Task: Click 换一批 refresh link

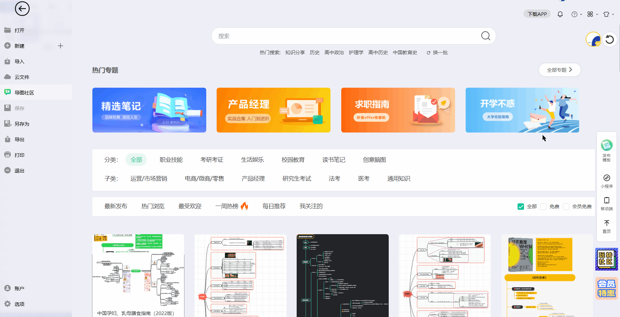Action: coord(437,53)
